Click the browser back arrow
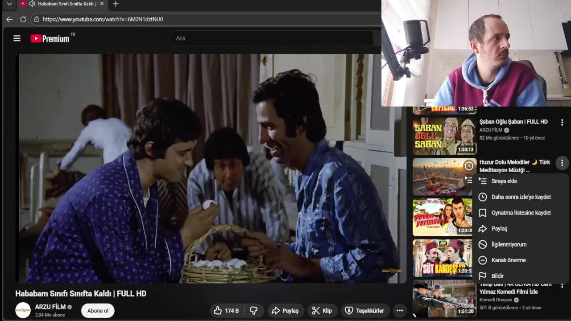Screen dimensions: 571x321 click(x=9, y=19)
